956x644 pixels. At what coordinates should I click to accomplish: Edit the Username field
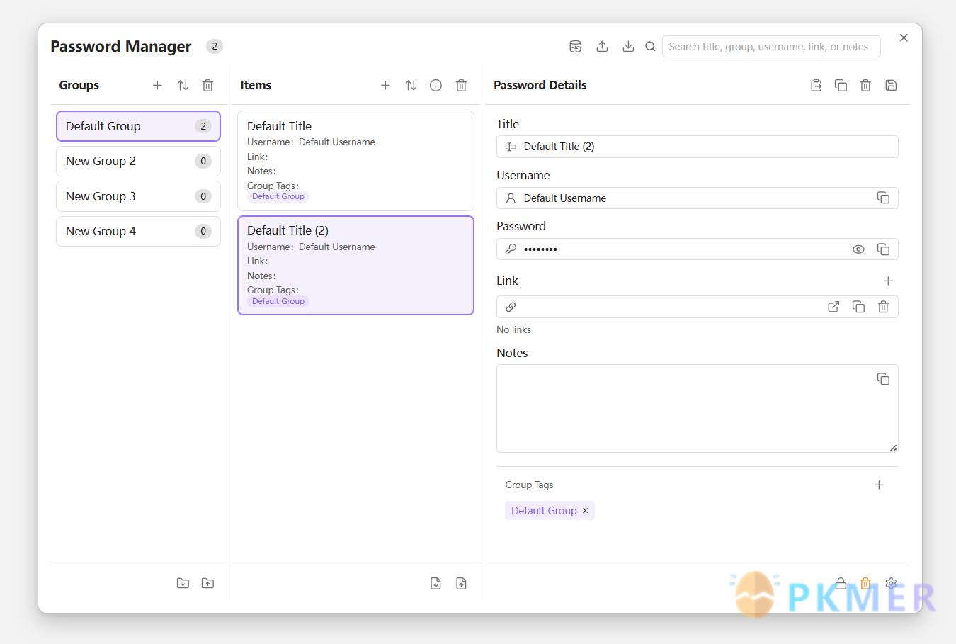point(698,198)
